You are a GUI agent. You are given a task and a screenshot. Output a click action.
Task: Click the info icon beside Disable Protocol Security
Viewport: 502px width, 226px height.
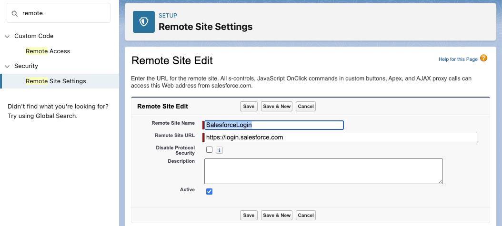tap(219, 150)
